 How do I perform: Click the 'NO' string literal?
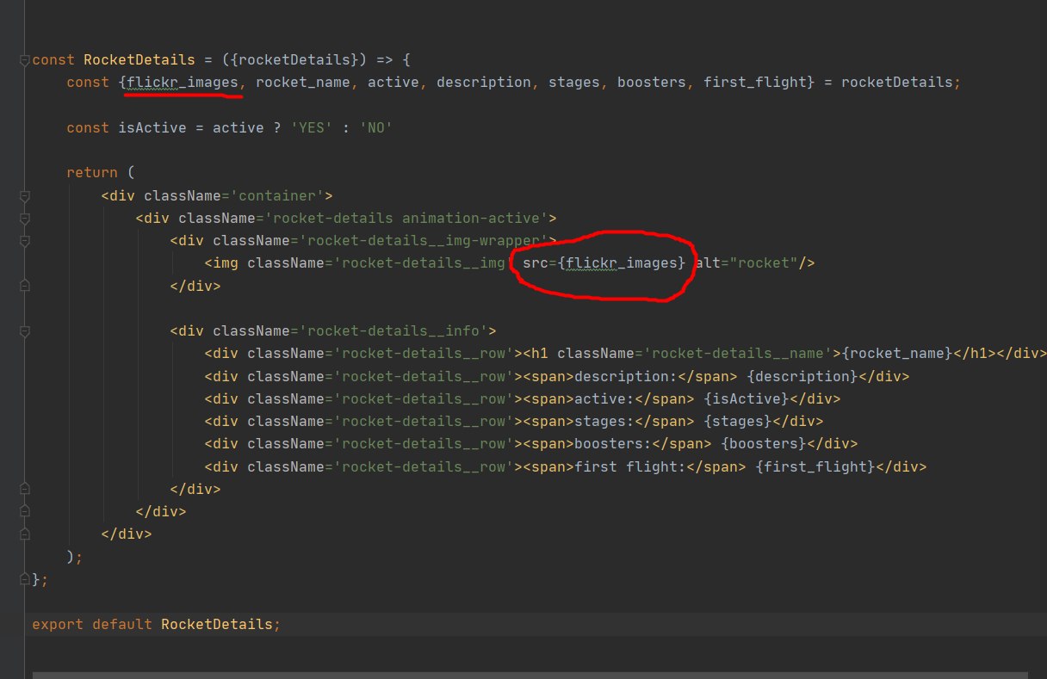[x=376, y=128]
